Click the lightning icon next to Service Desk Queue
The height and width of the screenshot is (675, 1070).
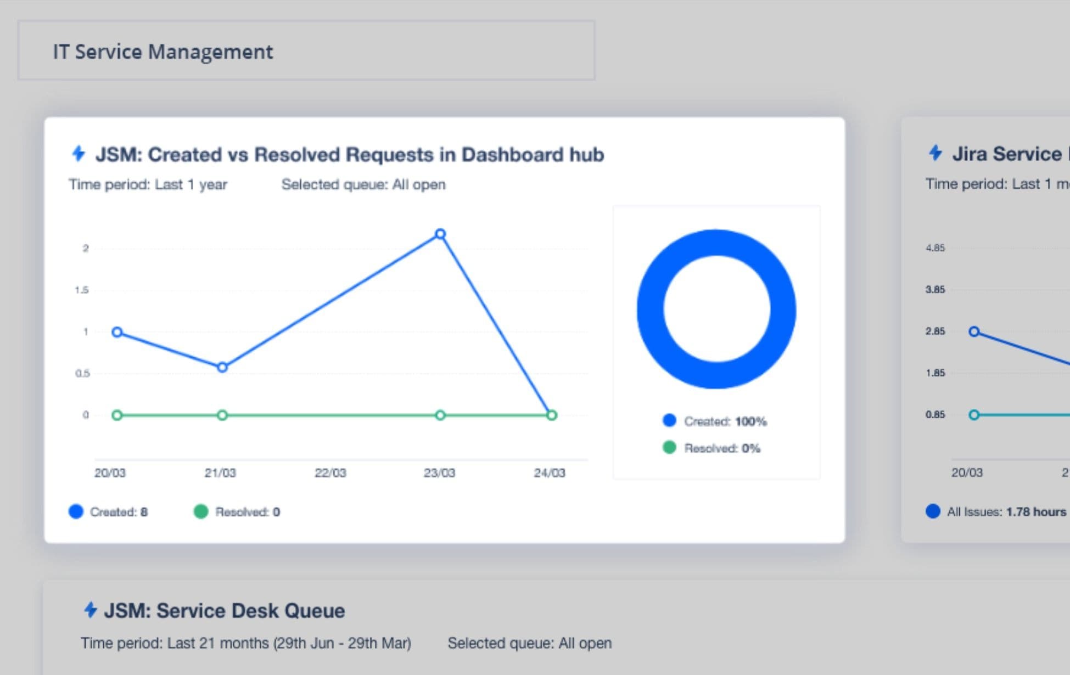click(x=91, y=610)
